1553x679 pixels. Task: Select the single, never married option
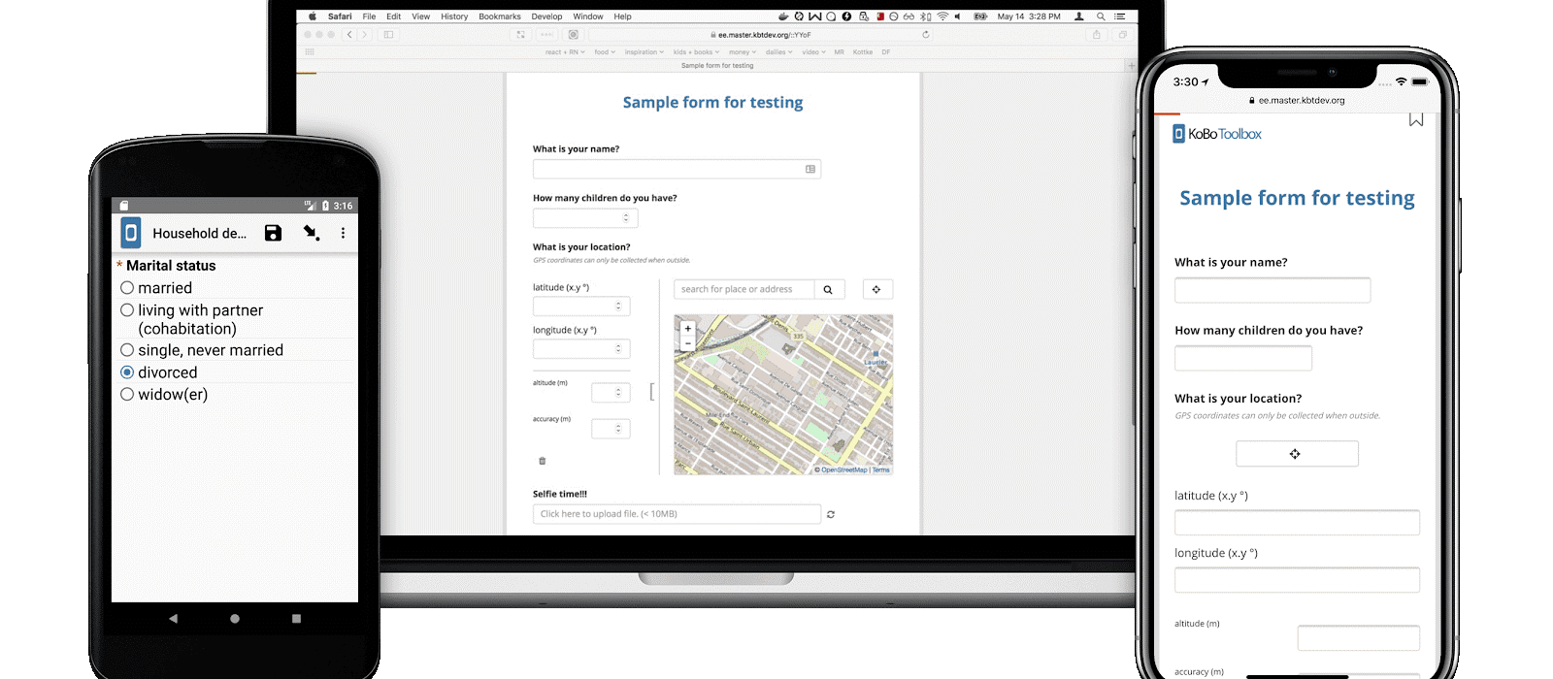(127, 350)
